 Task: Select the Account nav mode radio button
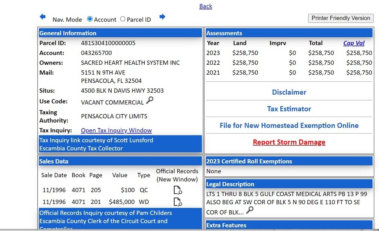pyautogui.click(x=90, y=19)
